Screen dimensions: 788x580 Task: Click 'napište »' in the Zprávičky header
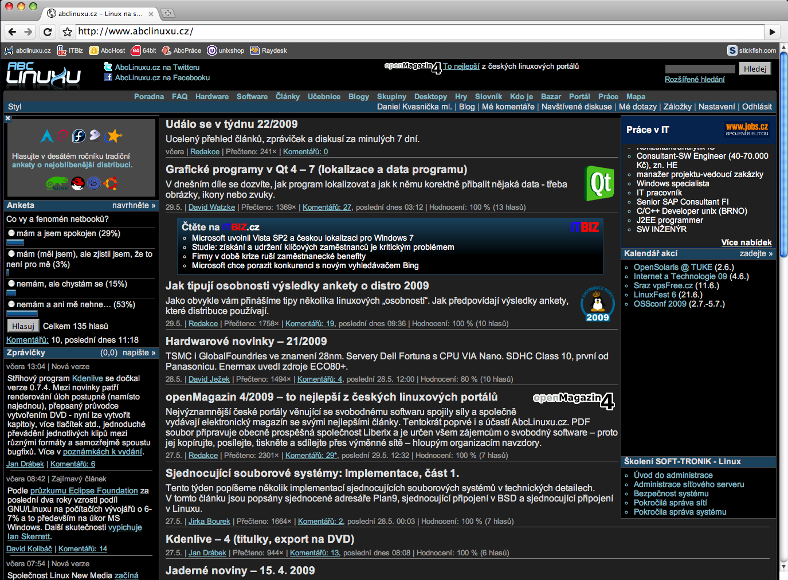(x=138, y=352)
